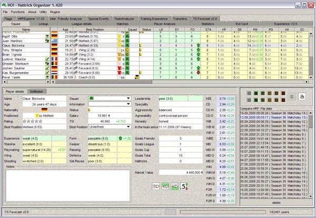This screenshot has width=316, height=218.
Task: Click the form up arrow in Claus Borowka row
Action: click(199, 45)
